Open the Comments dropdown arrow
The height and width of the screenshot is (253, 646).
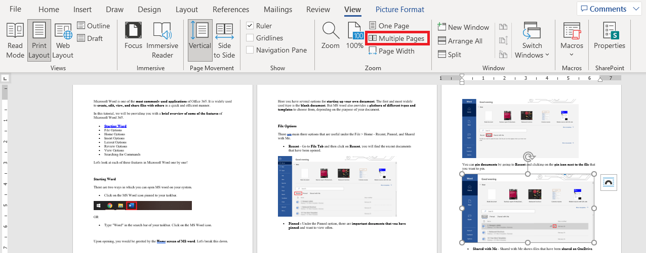coord(636,9)
